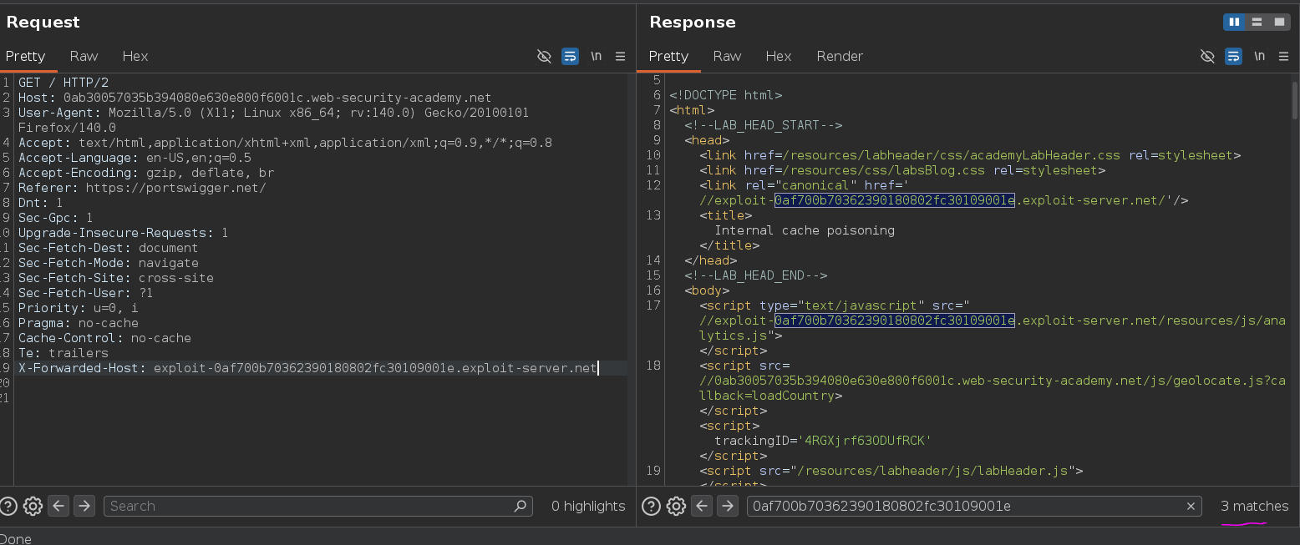Click the Cache-Control: no-cache header
The height and width of the screenshot is (545, 1300).
[x=104, y=338]
